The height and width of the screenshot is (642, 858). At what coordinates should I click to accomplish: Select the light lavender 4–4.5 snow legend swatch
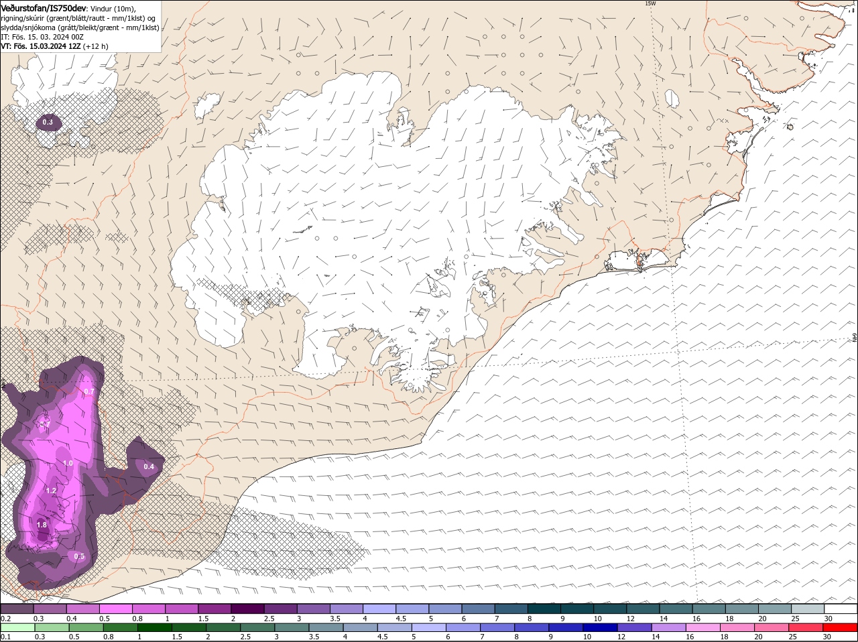coord(379,608)
